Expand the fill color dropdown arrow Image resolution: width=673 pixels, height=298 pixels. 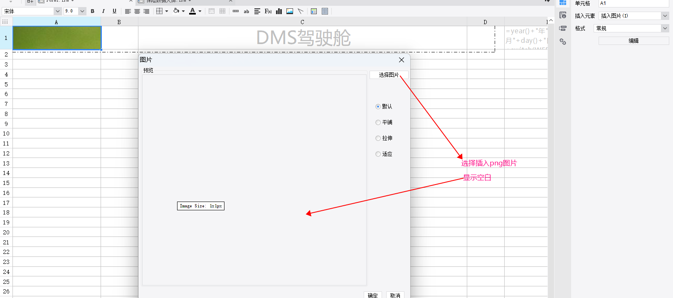pos(183,11)
